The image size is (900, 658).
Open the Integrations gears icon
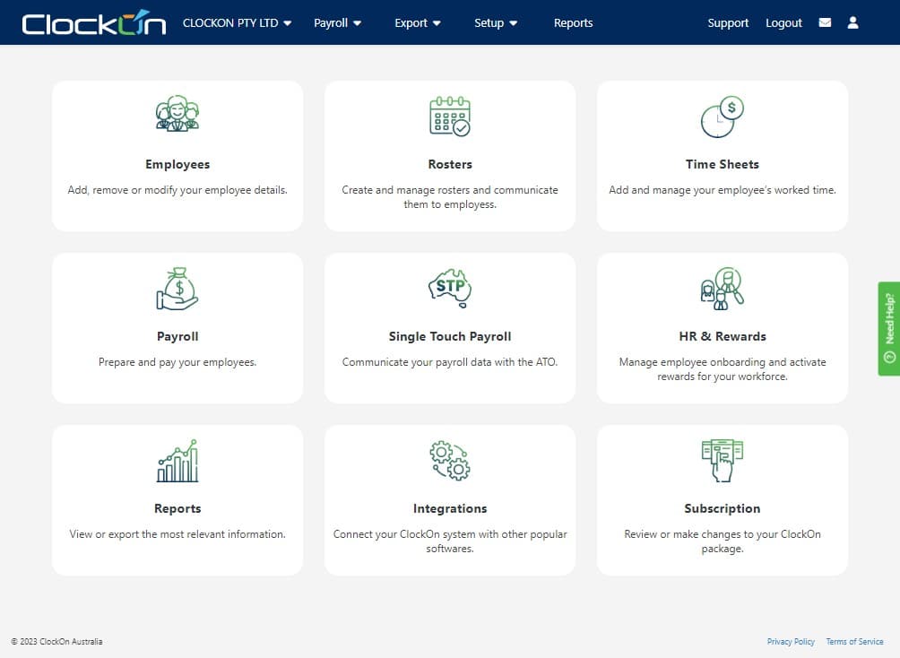(450, 461)
